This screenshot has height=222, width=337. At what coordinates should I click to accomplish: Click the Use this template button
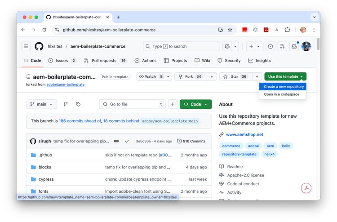click(x=285, y=76)
